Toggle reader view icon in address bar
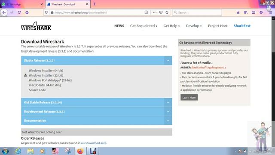The width and height of the screenshot is (275, 155). (x=146, y=12)
